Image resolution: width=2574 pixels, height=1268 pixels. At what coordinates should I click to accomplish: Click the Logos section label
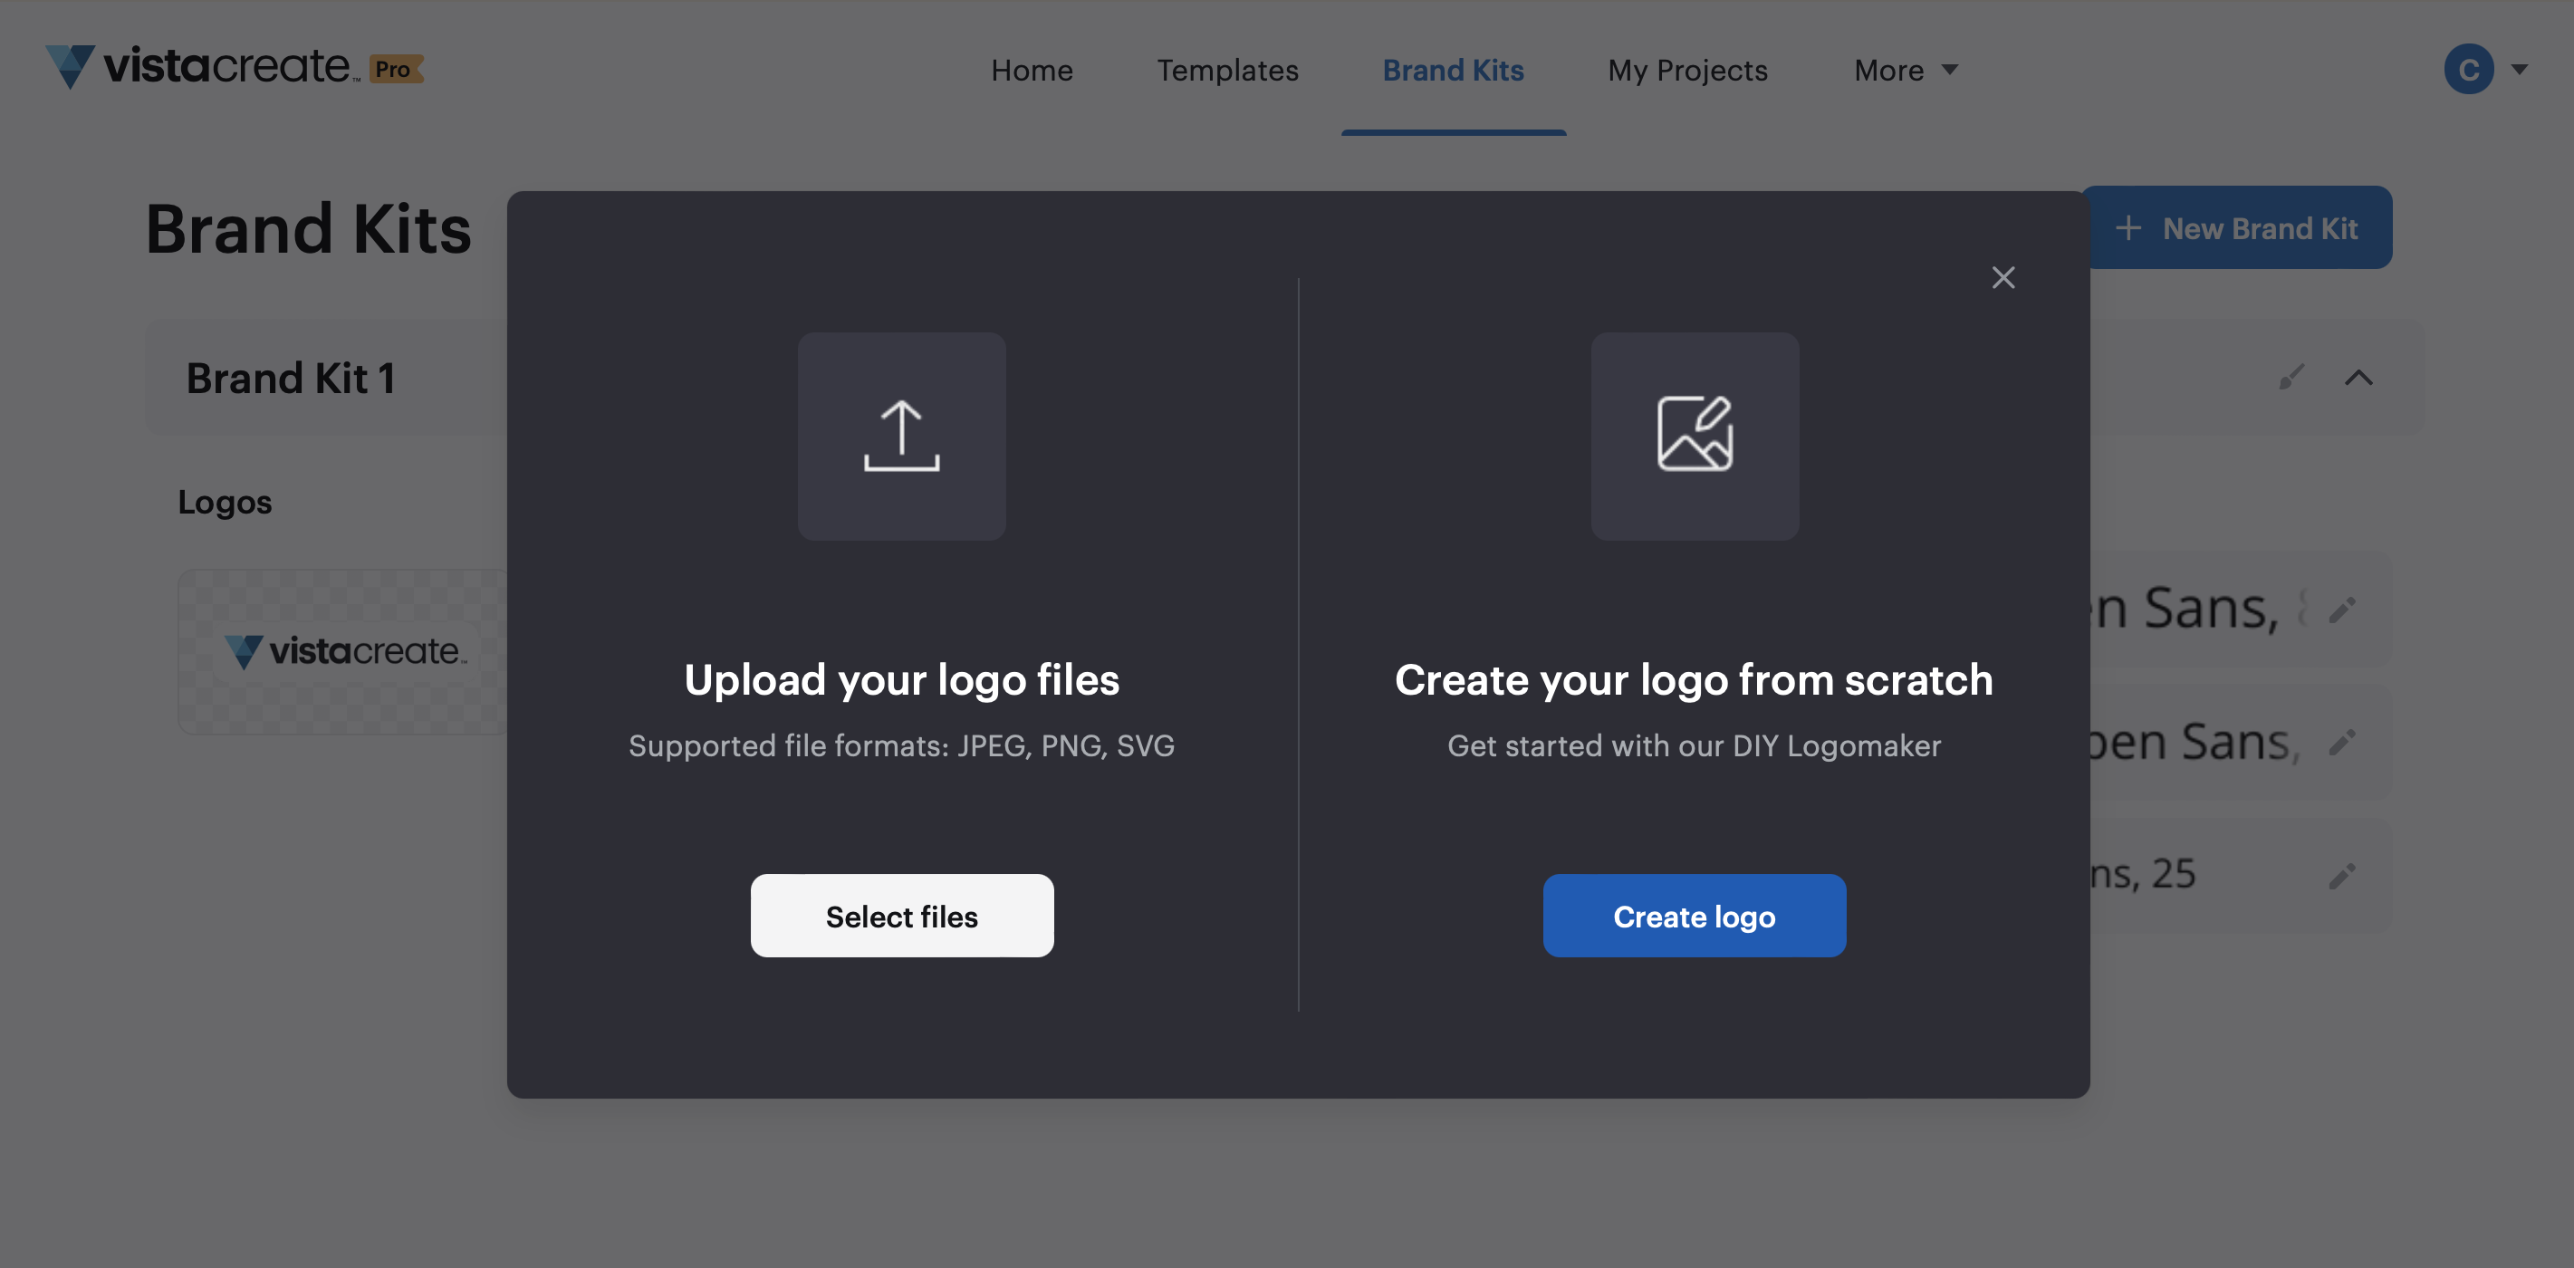coord(224,502)
